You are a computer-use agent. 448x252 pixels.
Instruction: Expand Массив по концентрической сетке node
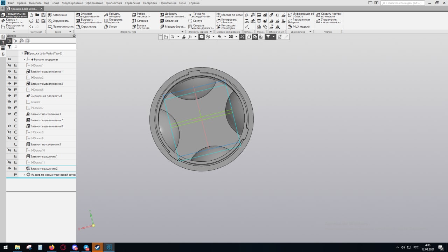click(x=24, y=174)
